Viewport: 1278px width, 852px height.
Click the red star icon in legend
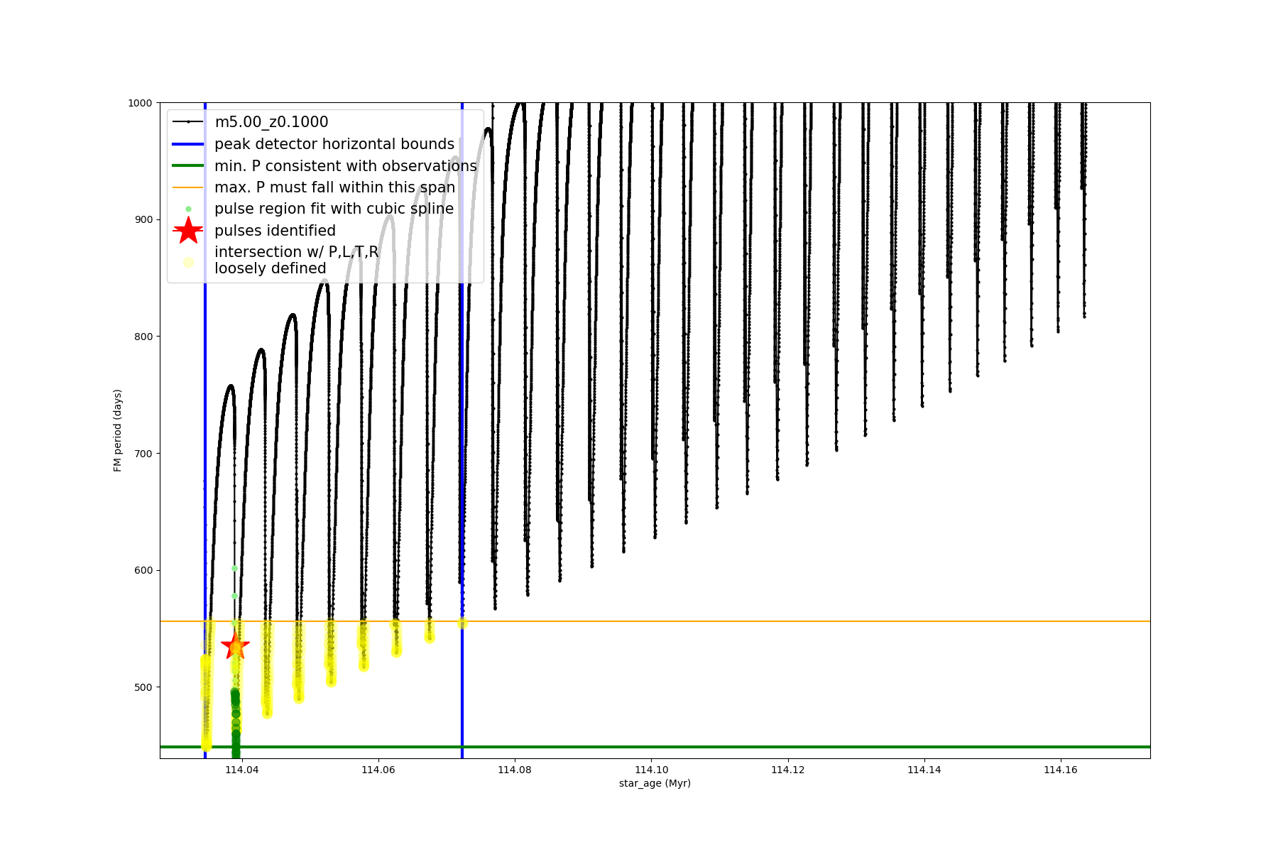tap(188, 231)
